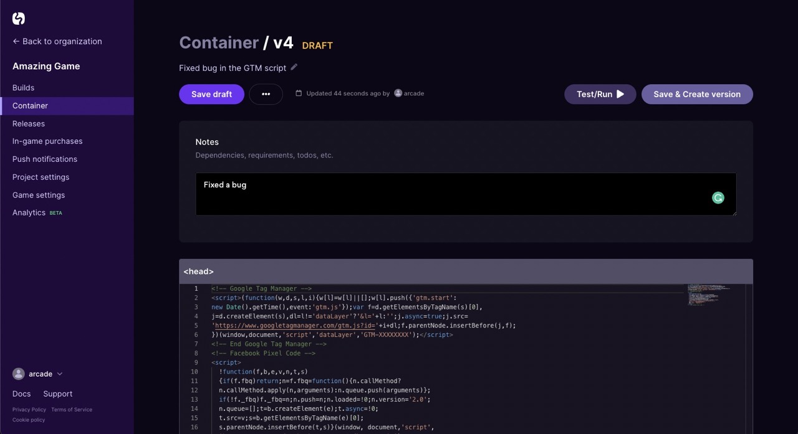Image resolution: width=798 pixels, height=434 pixels.
Task: Open Privacy Policy link
Action: tap(29, 410)
